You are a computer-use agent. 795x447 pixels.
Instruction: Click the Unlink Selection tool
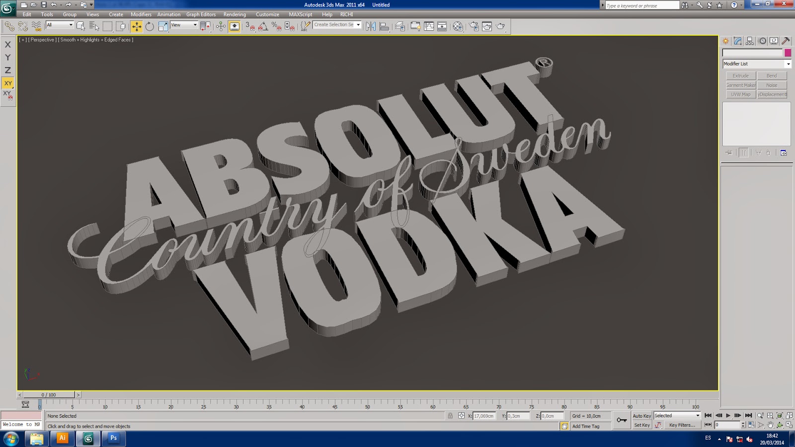[23, 26]
